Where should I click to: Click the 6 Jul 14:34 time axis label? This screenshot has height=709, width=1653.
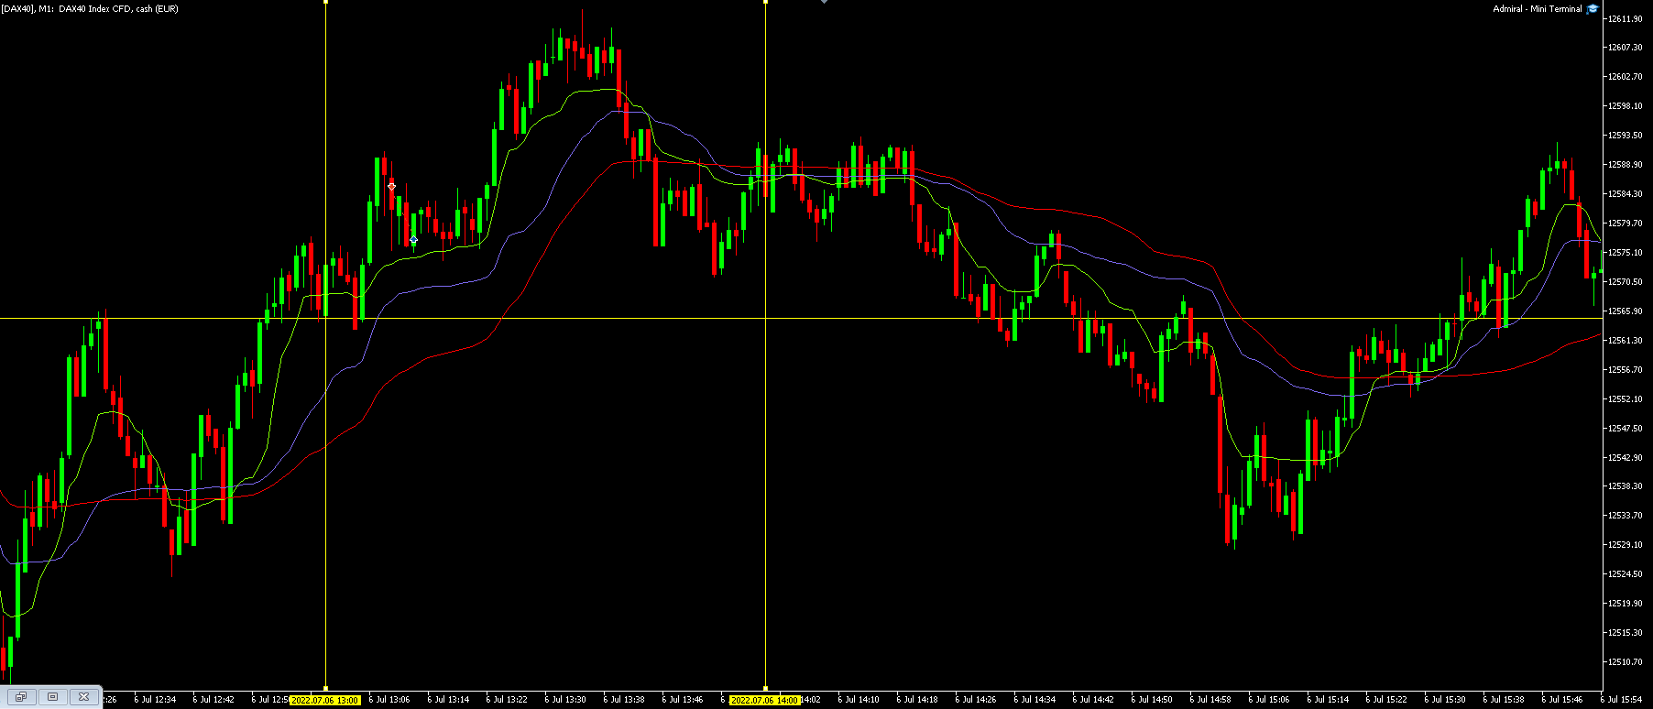coord(1037,700)
